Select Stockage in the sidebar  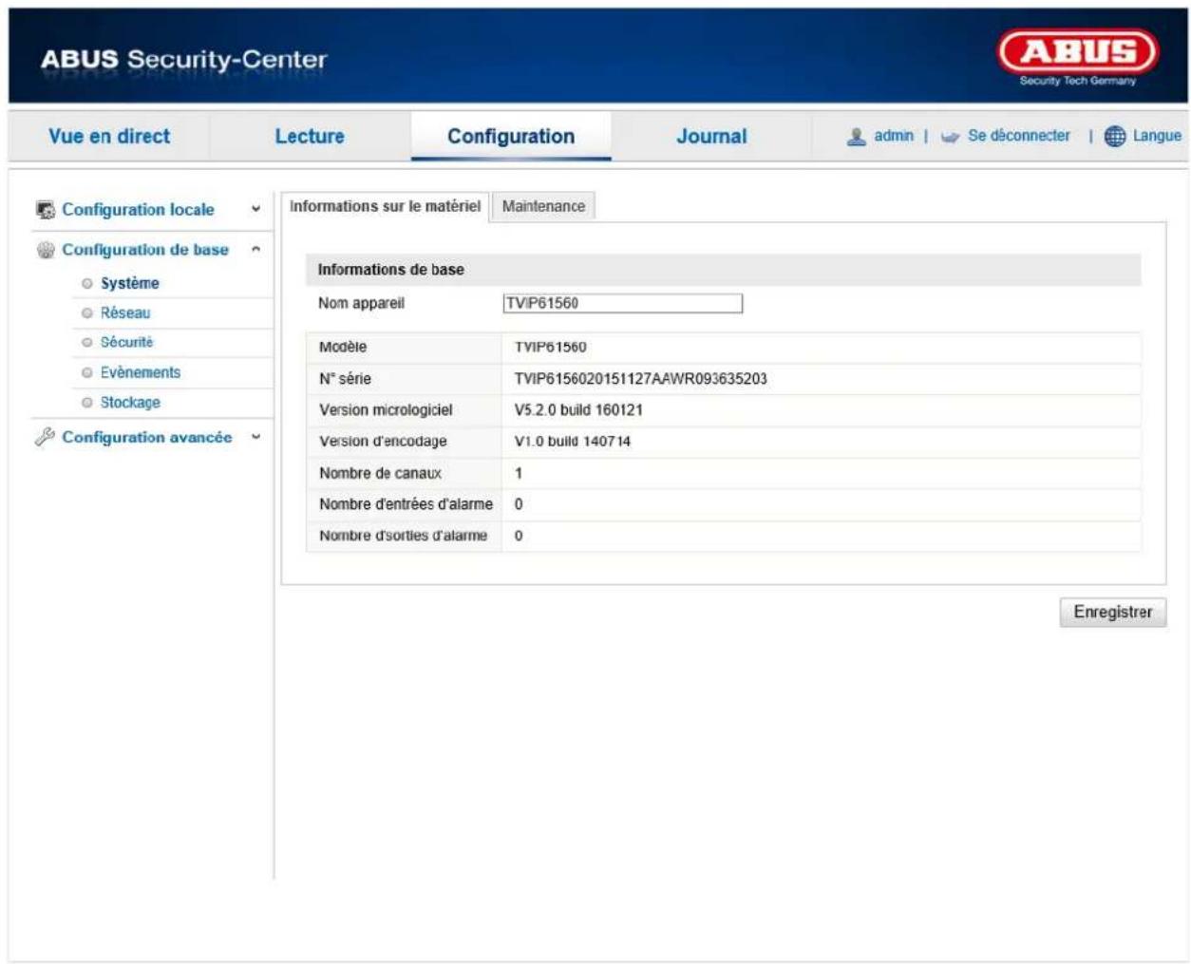point(130,402)
